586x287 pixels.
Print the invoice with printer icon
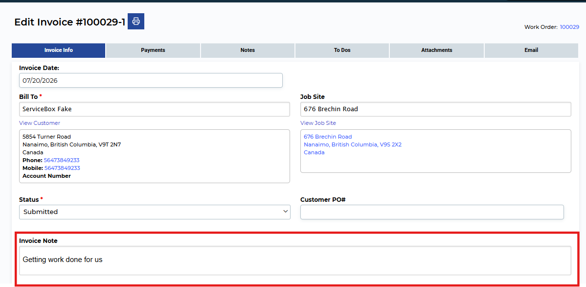(136, 22)
